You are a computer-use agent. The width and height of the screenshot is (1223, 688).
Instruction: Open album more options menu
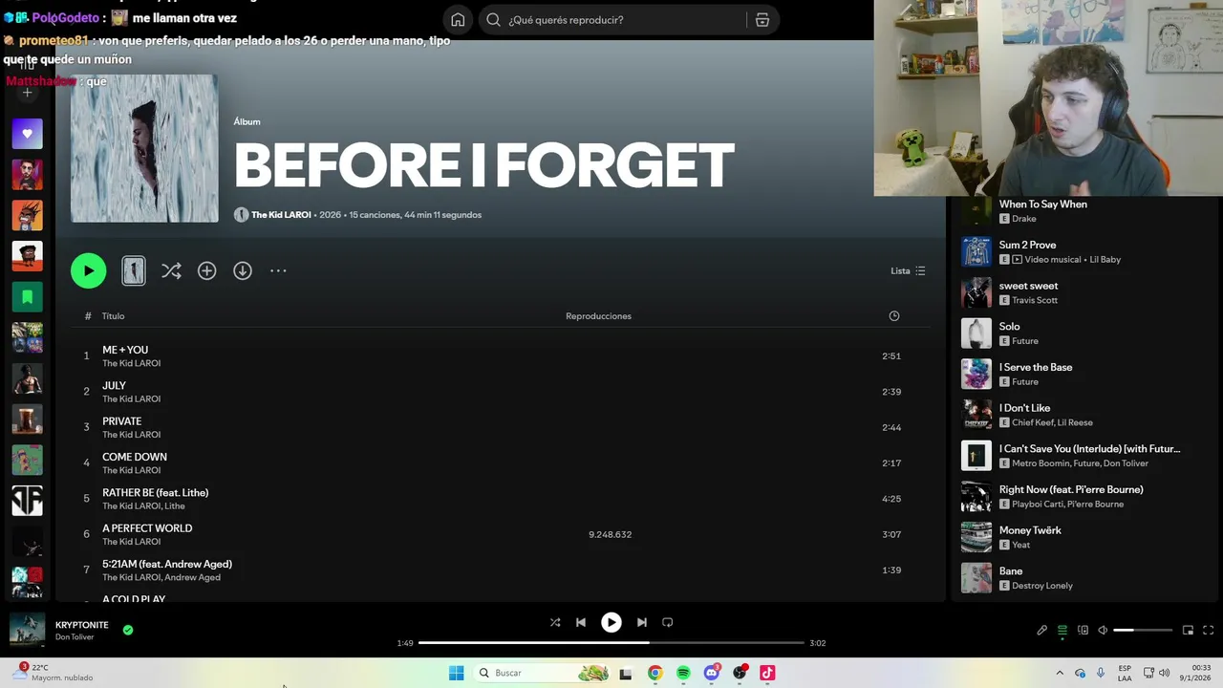[278, 270]
